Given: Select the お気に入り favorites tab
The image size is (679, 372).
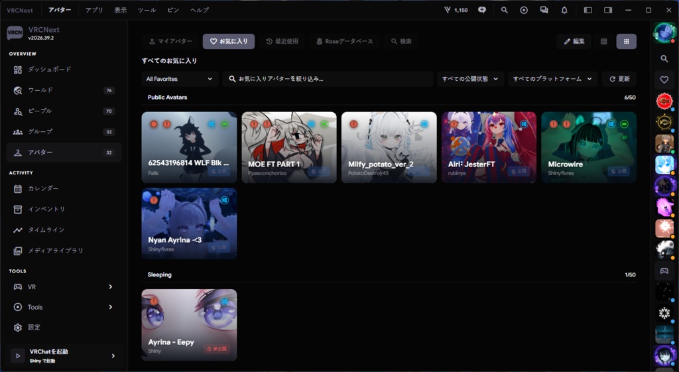Looking at the screenshot, I should [x=229, y=42].
